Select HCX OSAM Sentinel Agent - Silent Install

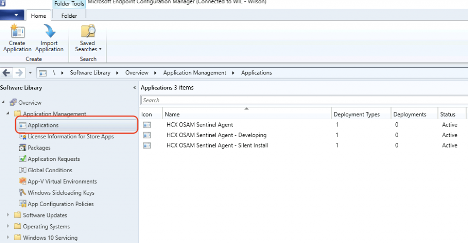pos(303,146)
